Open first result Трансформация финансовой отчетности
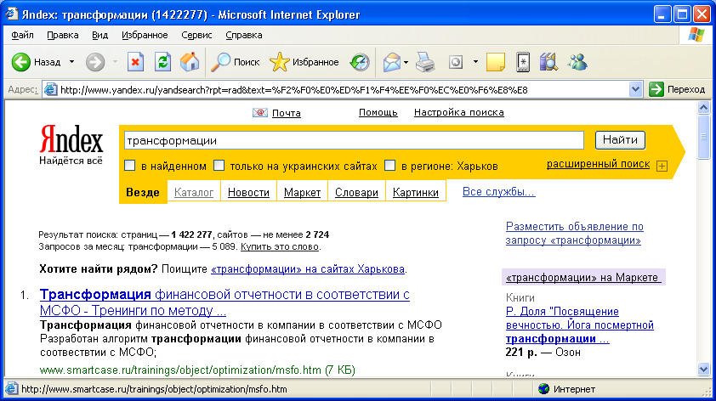Image resolution: width=716 pixels, height=401 pixels. coord(224,302)
